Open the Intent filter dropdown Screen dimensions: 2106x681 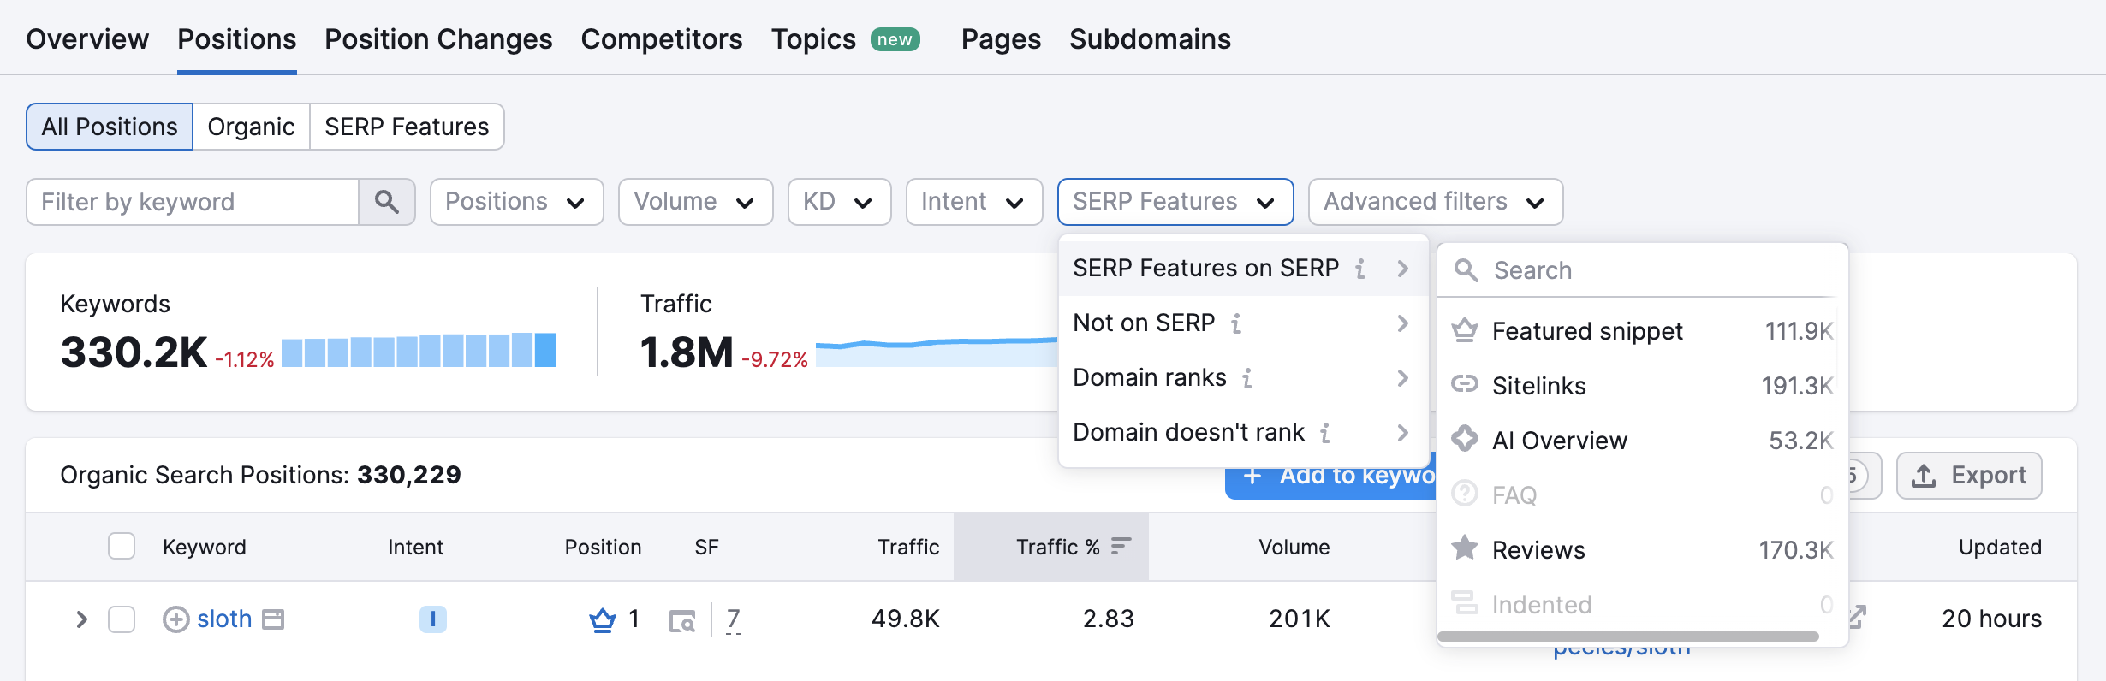click(x=974, y=202)
